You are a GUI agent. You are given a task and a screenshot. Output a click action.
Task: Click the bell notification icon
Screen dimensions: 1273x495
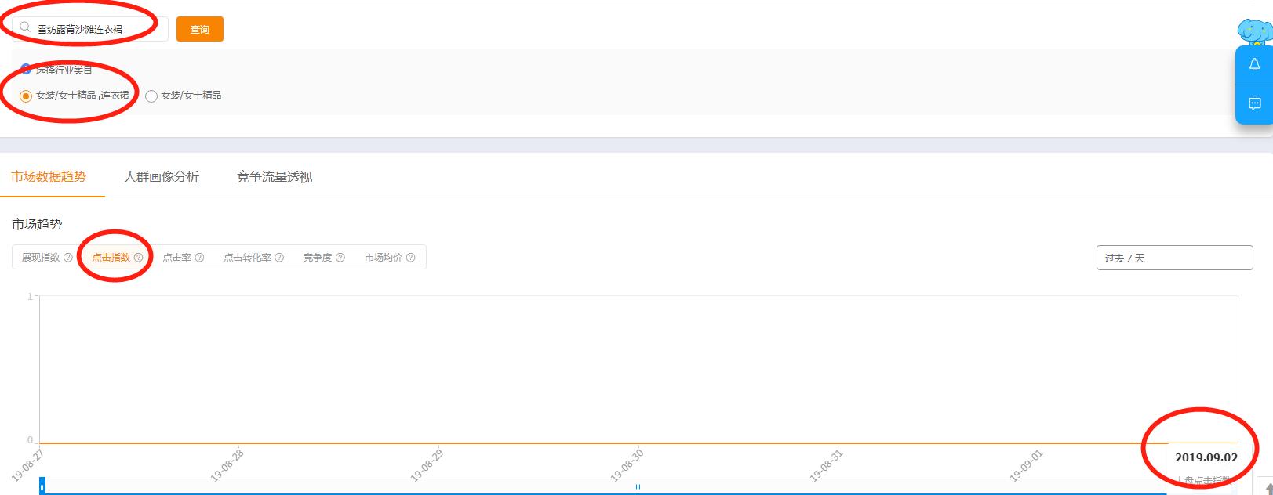tap(1254, 65)
